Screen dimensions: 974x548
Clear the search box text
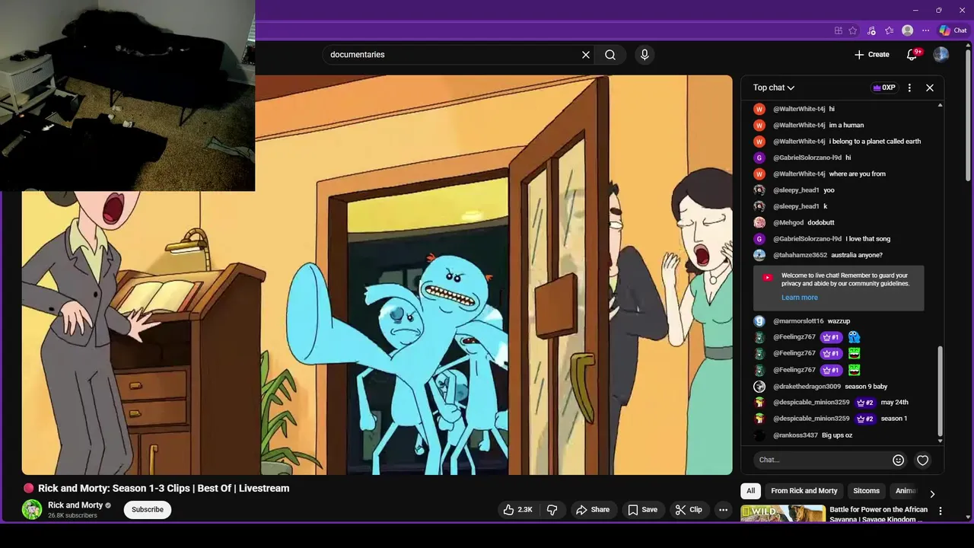(586, 55)
